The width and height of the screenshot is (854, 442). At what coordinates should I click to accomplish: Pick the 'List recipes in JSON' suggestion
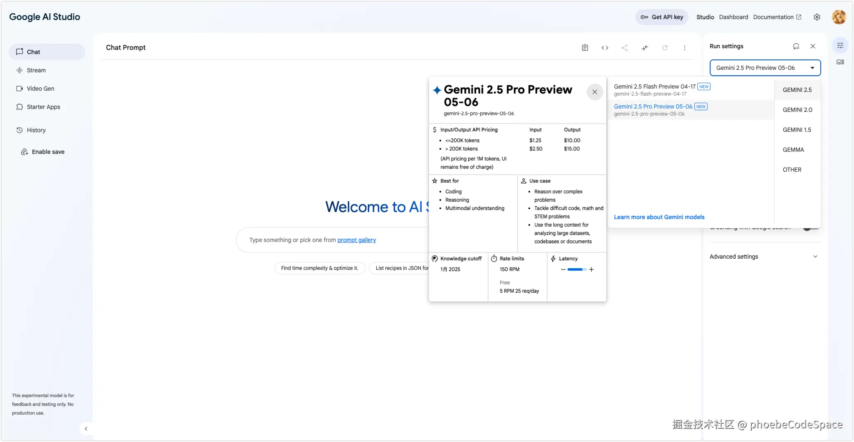point(400,268)
